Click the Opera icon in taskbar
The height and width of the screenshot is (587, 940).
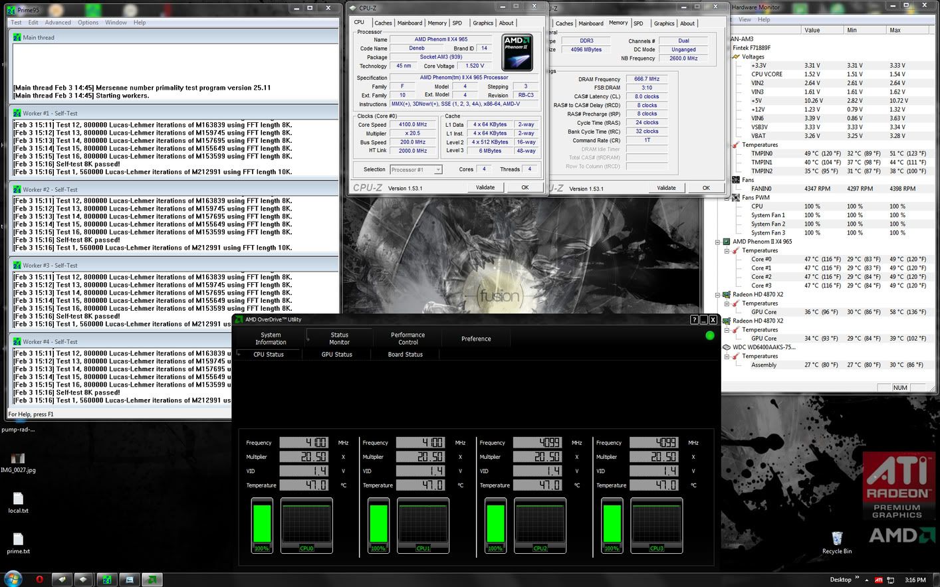[39, 579]
